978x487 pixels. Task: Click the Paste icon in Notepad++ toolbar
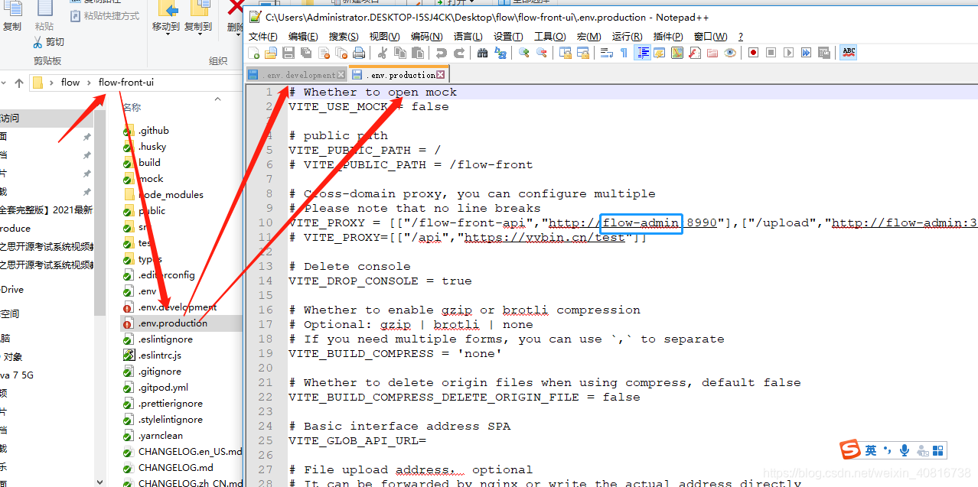[418, 53]
